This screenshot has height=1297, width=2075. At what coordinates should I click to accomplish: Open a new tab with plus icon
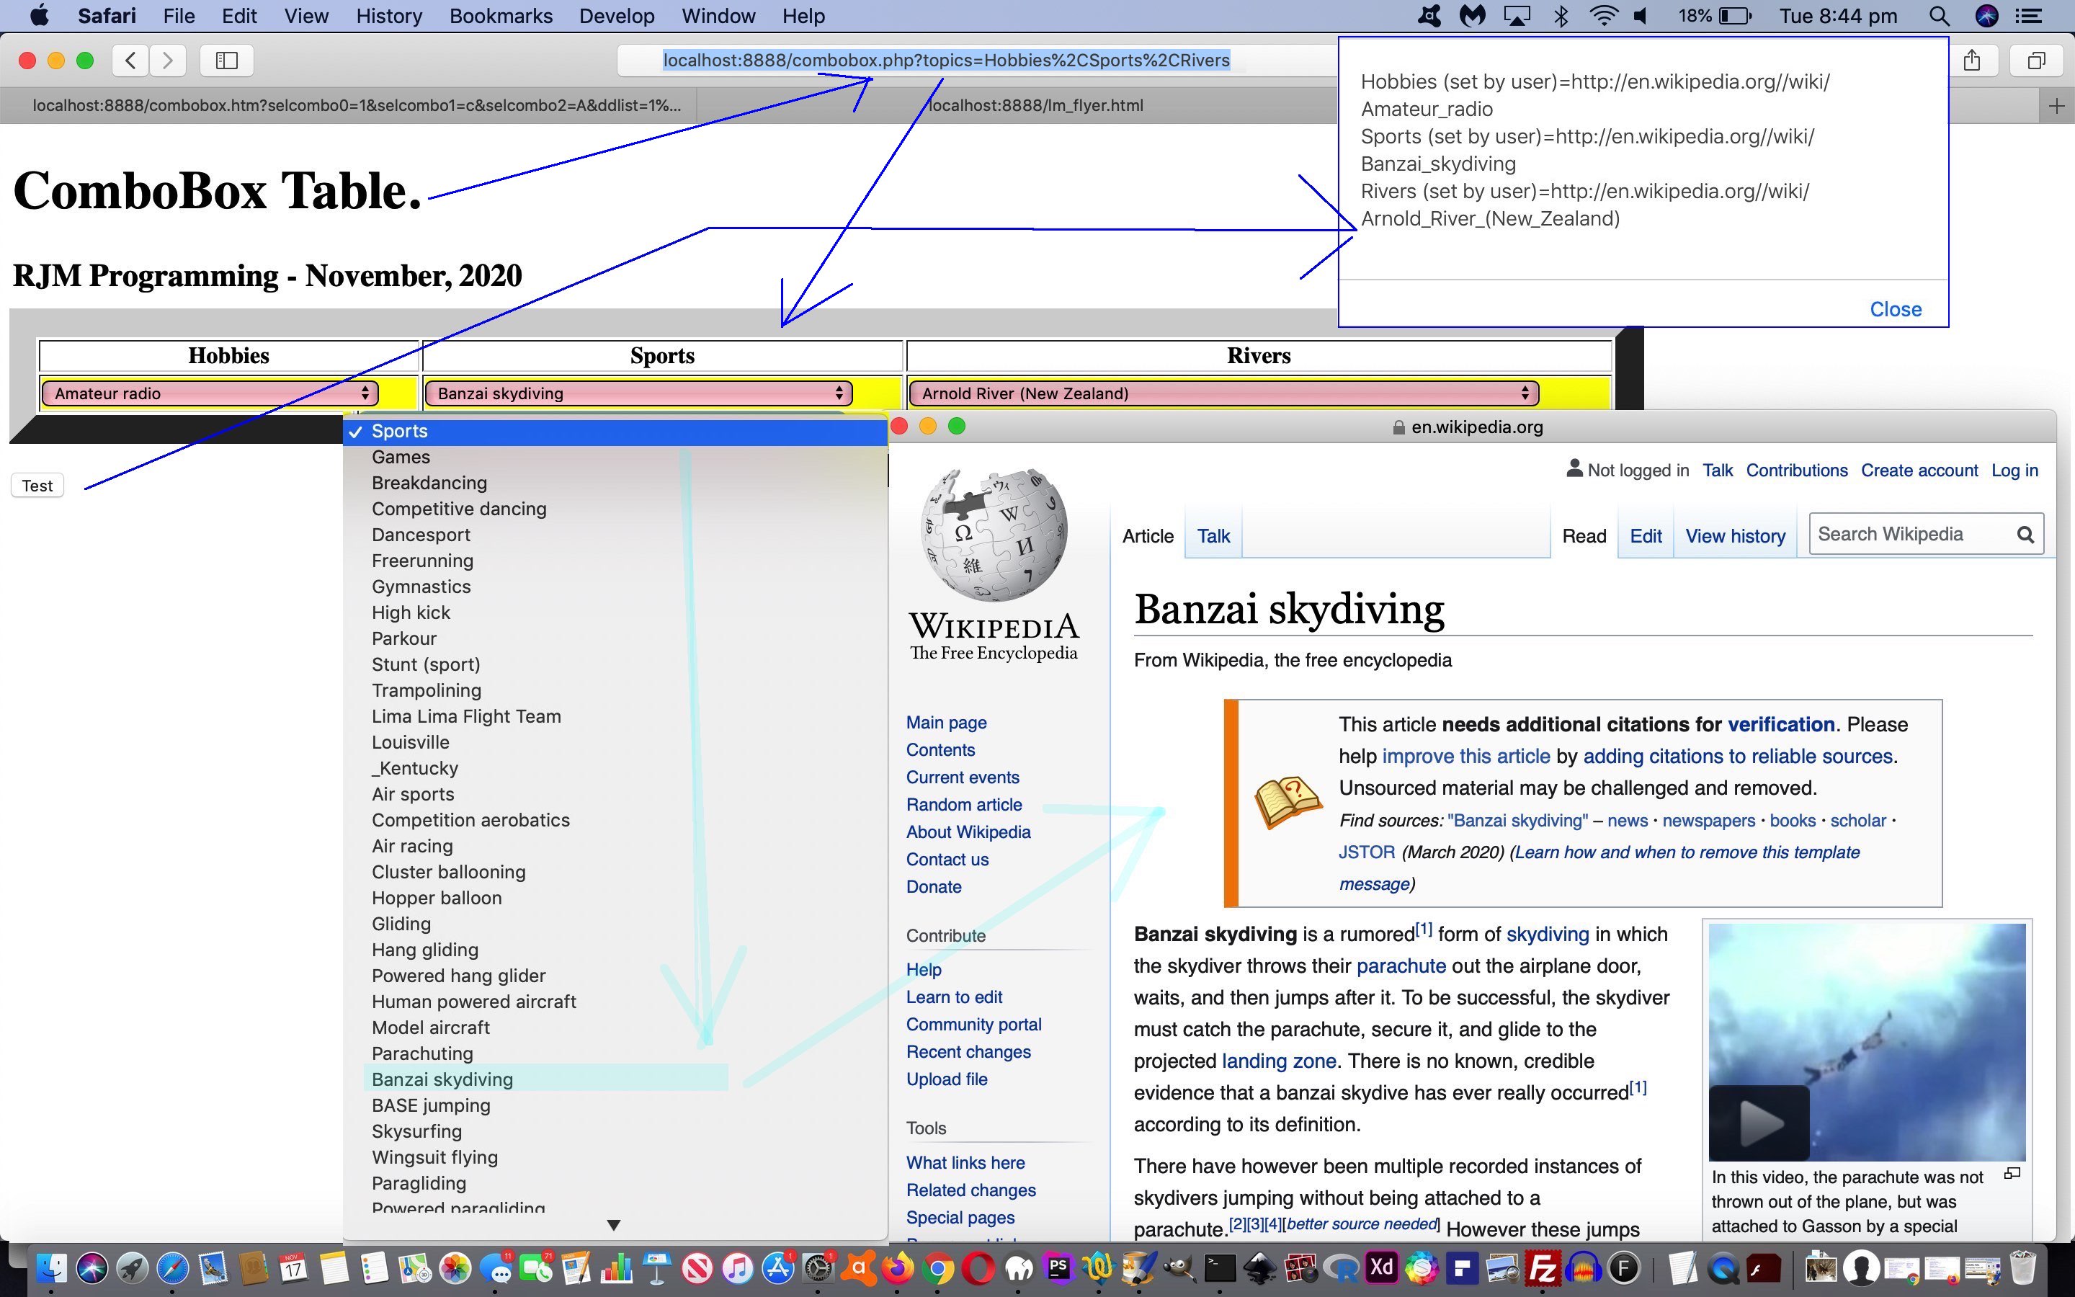[x=2056, y=105]
